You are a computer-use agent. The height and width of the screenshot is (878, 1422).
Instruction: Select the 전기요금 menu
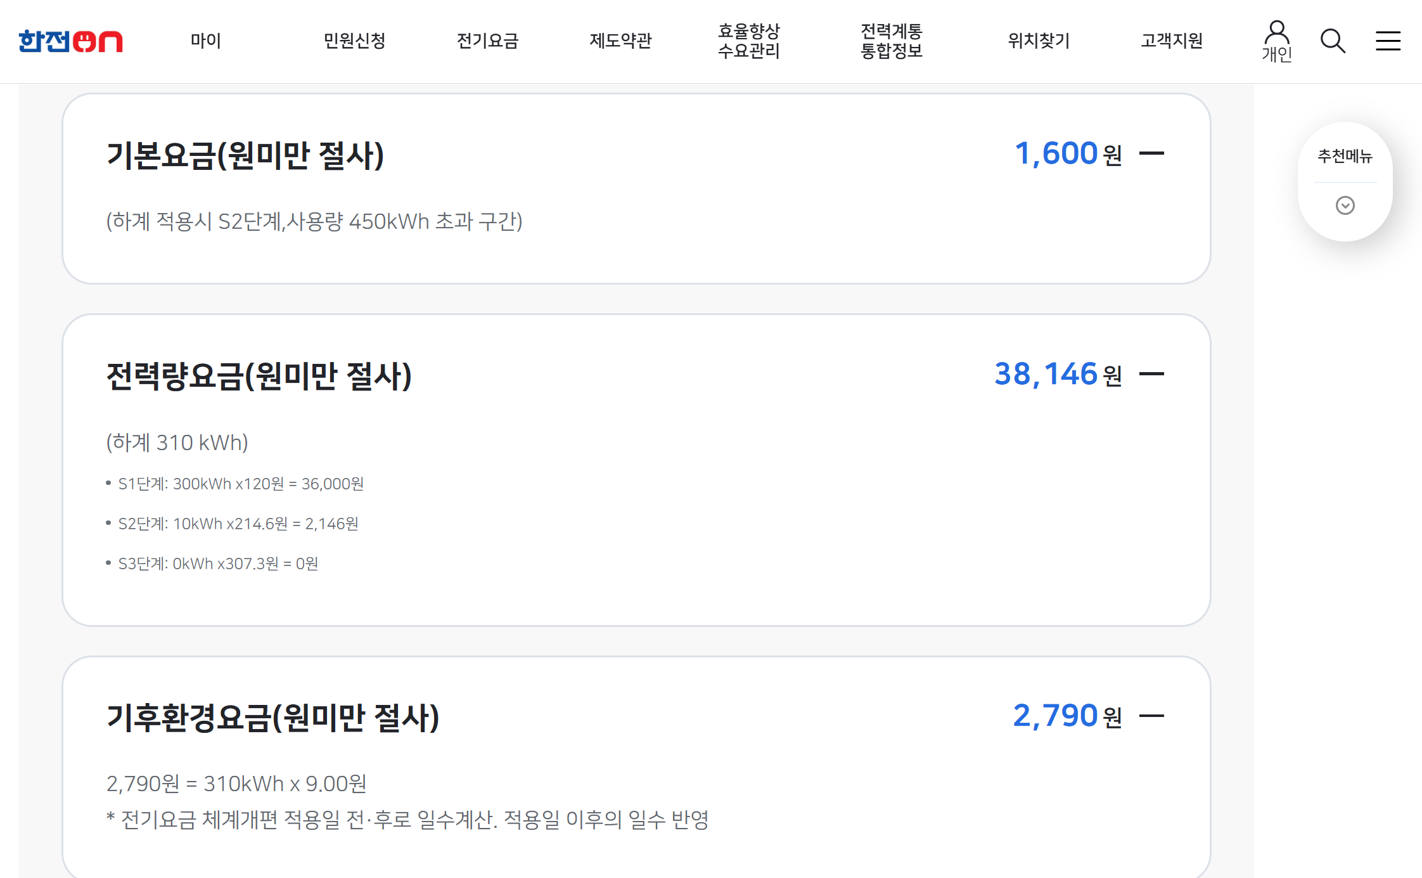[487, 41]
